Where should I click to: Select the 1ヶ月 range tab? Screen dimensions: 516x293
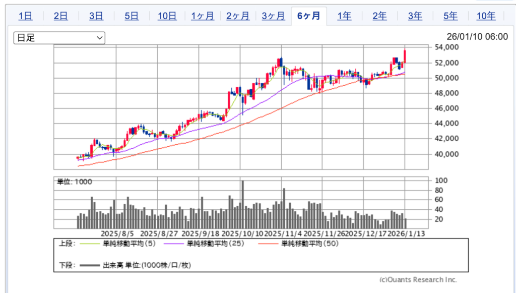coord(202,16)
